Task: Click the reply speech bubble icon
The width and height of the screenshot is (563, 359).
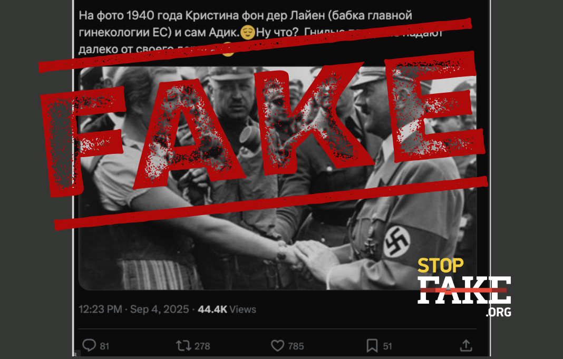Action: [x=89, y=345]
